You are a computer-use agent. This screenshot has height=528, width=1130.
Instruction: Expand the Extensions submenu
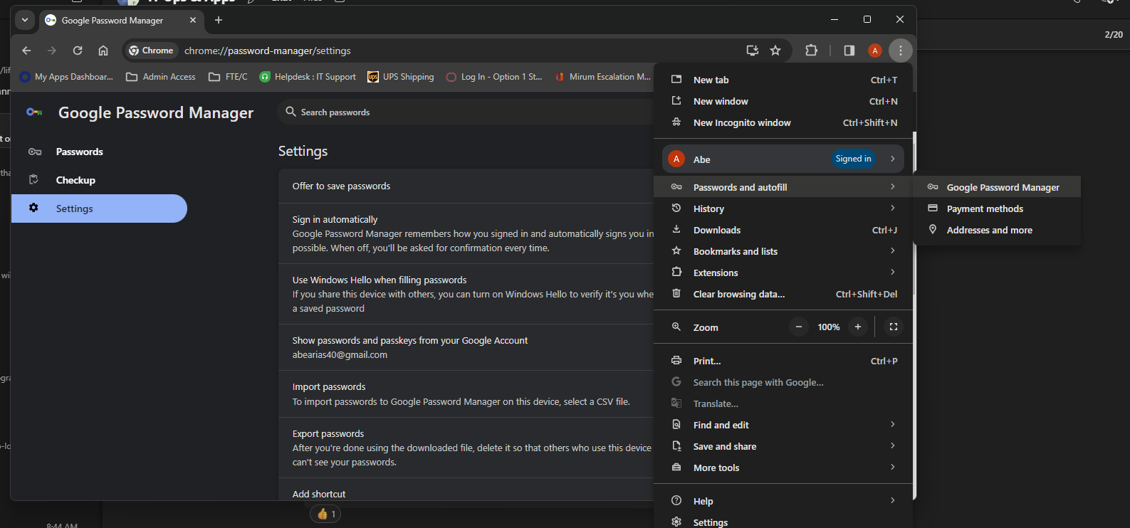coord(783,273)
